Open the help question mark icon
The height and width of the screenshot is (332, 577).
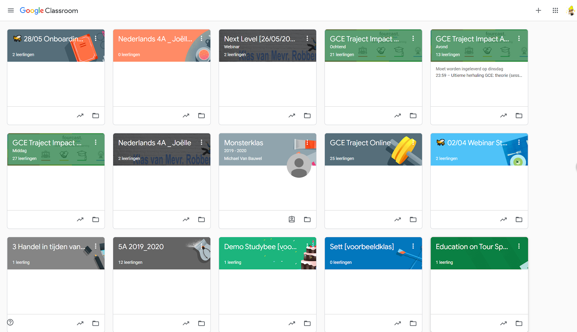pos(10,322)
